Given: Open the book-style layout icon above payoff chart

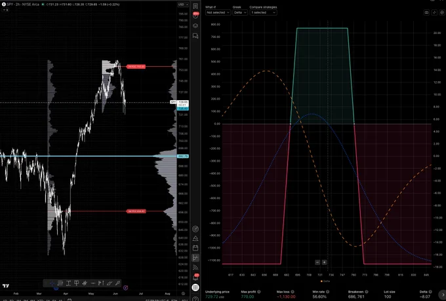Looking at the screenshot, I should [x=427, y=12].
